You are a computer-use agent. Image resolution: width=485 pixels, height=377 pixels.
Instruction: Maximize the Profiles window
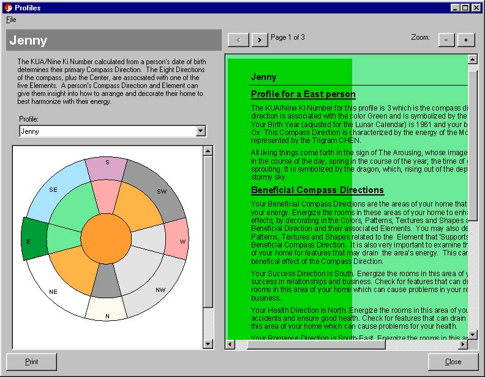tap(465, 8)
